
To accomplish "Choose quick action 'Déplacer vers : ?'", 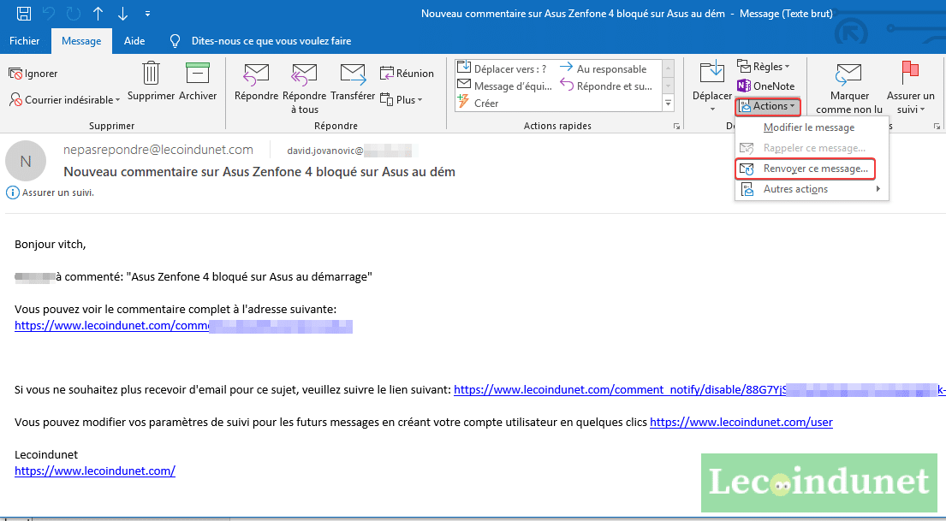I will tap(502, 68).
